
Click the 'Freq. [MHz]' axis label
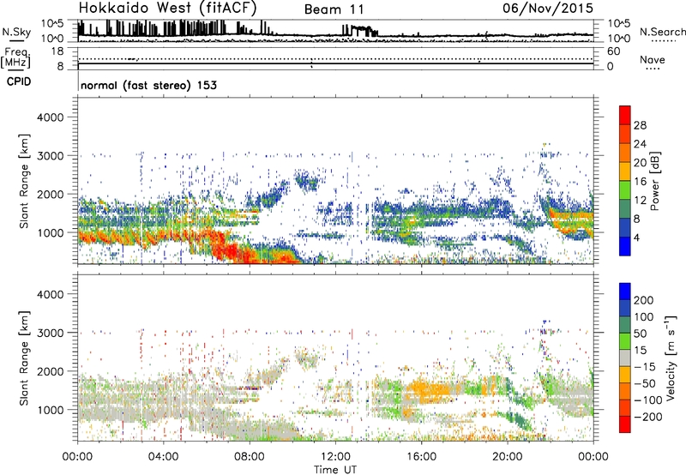17,58
